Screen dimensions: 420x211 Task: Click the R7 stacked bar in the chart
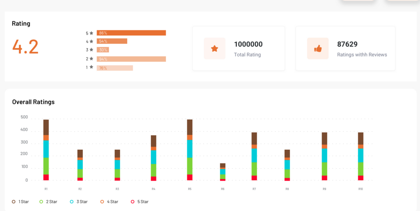254,156
